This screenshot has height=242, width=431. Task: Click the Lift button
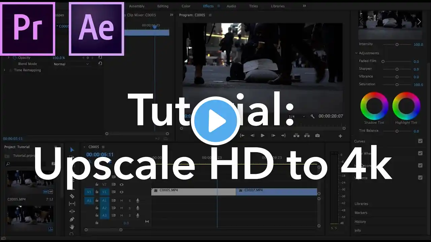tap(296, 135)
